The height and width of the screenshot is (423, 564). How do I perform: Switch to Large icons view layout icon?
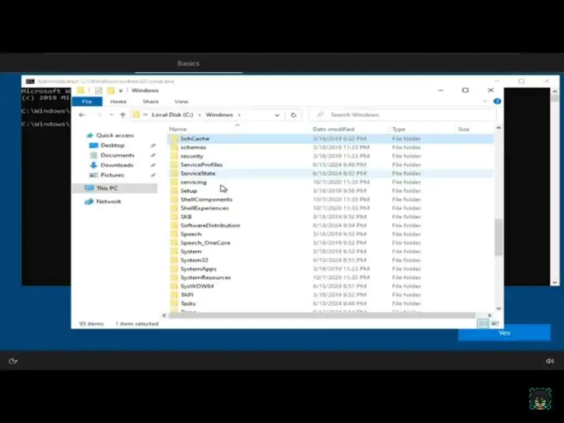pyautogui.click(x=495, y=324)
